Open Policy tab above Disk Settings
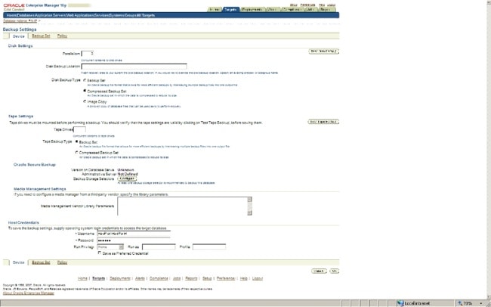Viewport: 491px width, 307px height. (62, 36)
